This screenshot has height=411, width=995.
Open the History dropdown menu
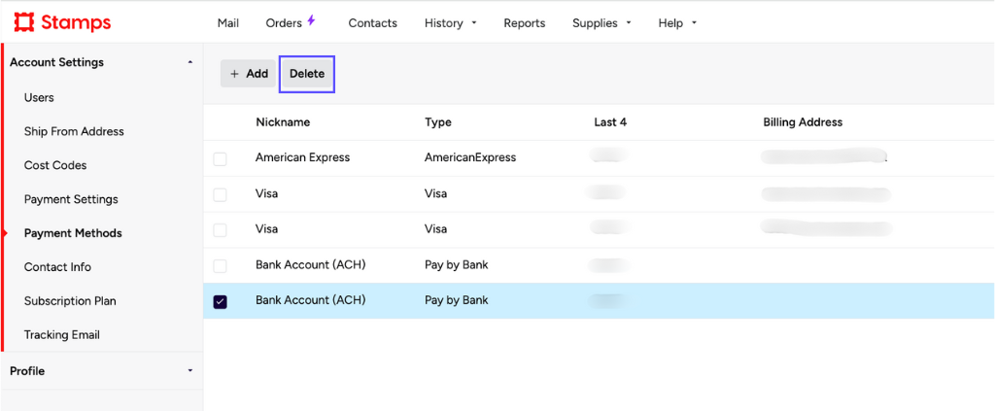(x=451, y=23)
